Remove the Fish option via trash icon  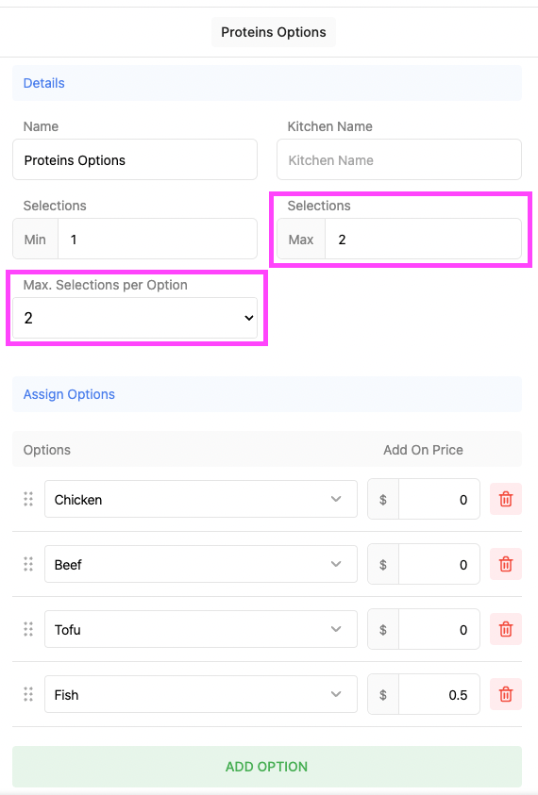coord(506,694)
